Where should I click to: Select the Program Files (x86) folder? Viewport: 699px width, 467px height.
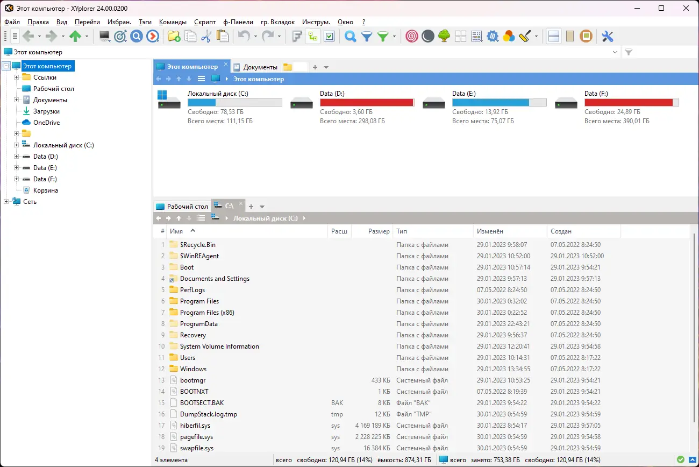point(207,313)
